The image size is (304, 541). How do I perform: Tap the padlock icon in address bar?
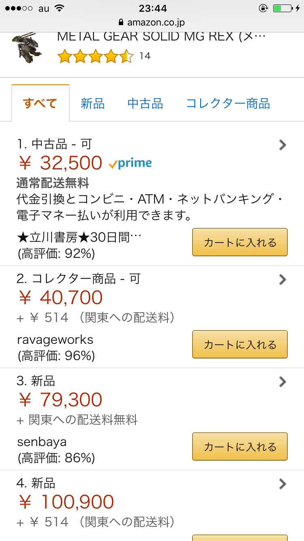pyautogui.click(x=120, y=22)
